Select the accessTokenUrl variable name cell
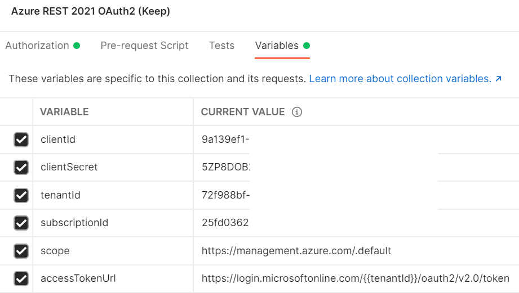This screenshot has width=519, height=293. (113, 279)
